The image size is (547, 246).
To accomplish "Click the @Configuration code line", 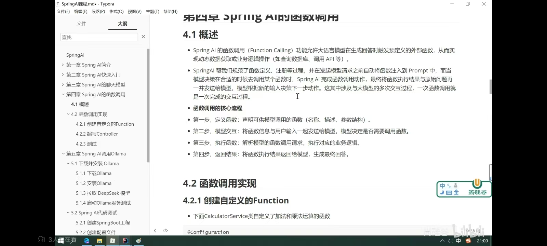I will tap(208, 232).
